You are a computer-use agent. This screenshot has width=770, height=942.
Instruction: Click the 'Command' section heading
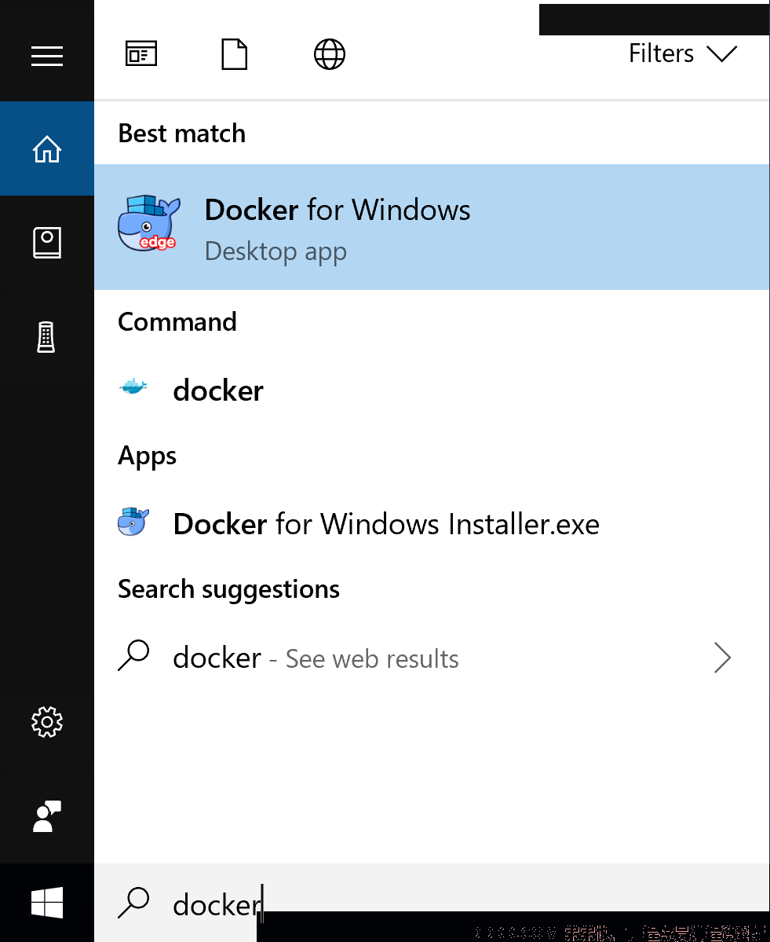pyautogui.click(x=177, y=322)
